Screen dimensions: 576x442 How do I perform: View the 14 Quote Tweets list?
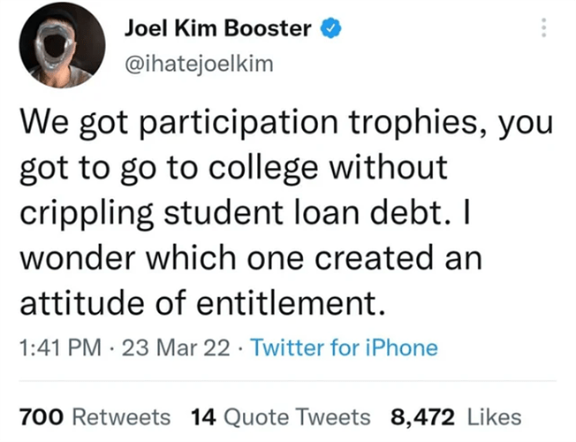point(281,417)
